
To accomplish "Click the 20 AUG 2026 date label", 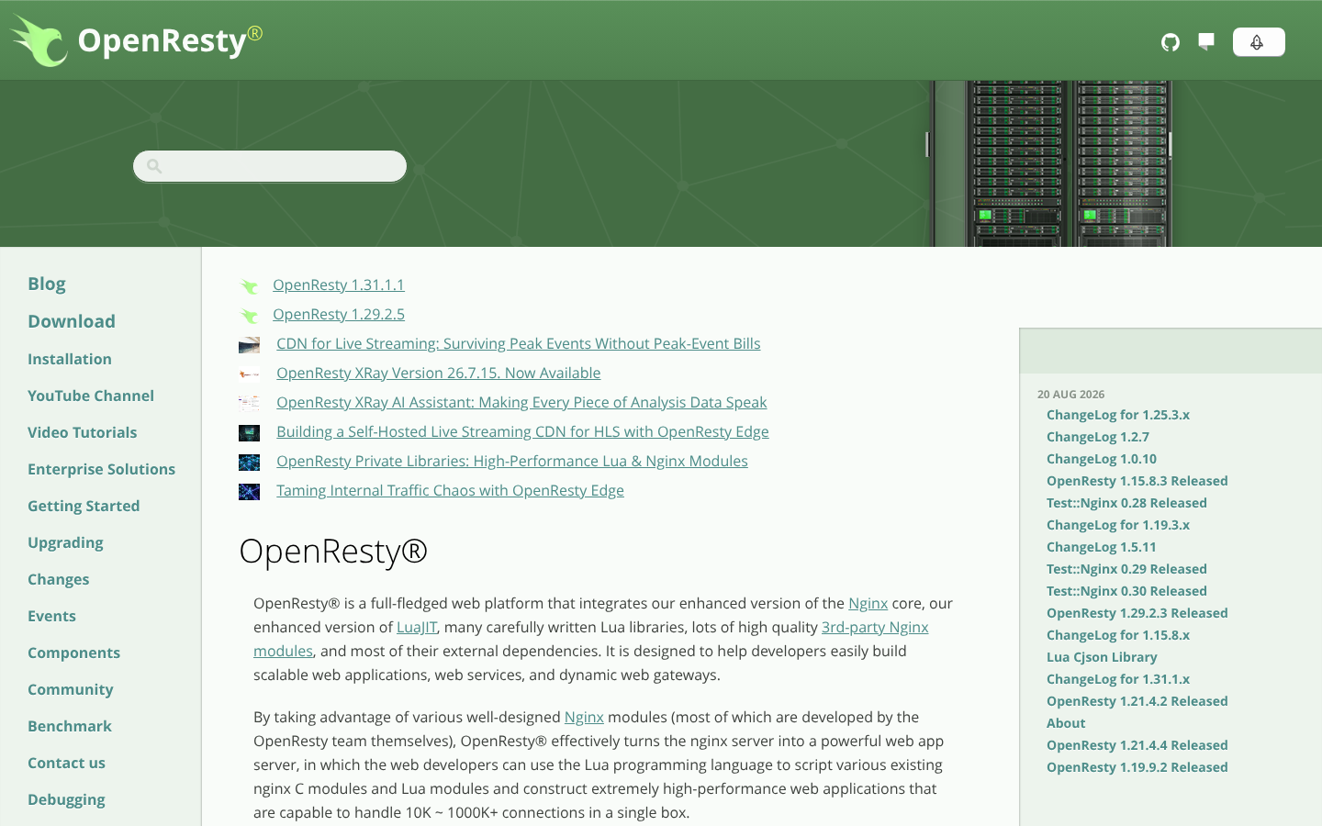I will click(1071, 394).
